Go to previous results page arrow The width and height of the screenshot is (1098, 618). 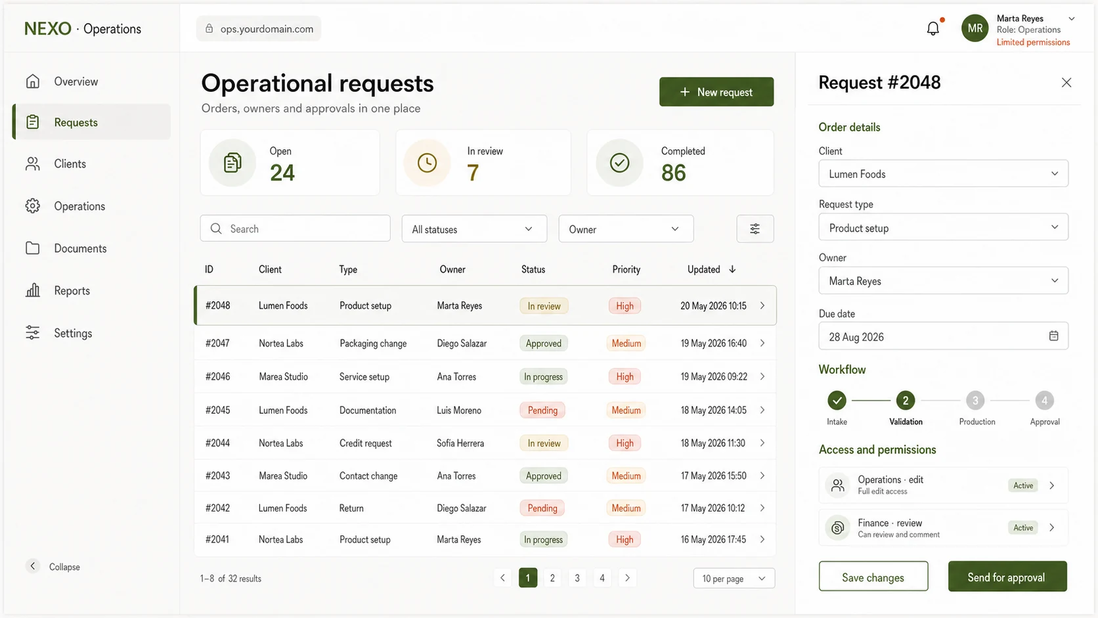[502, 578]
